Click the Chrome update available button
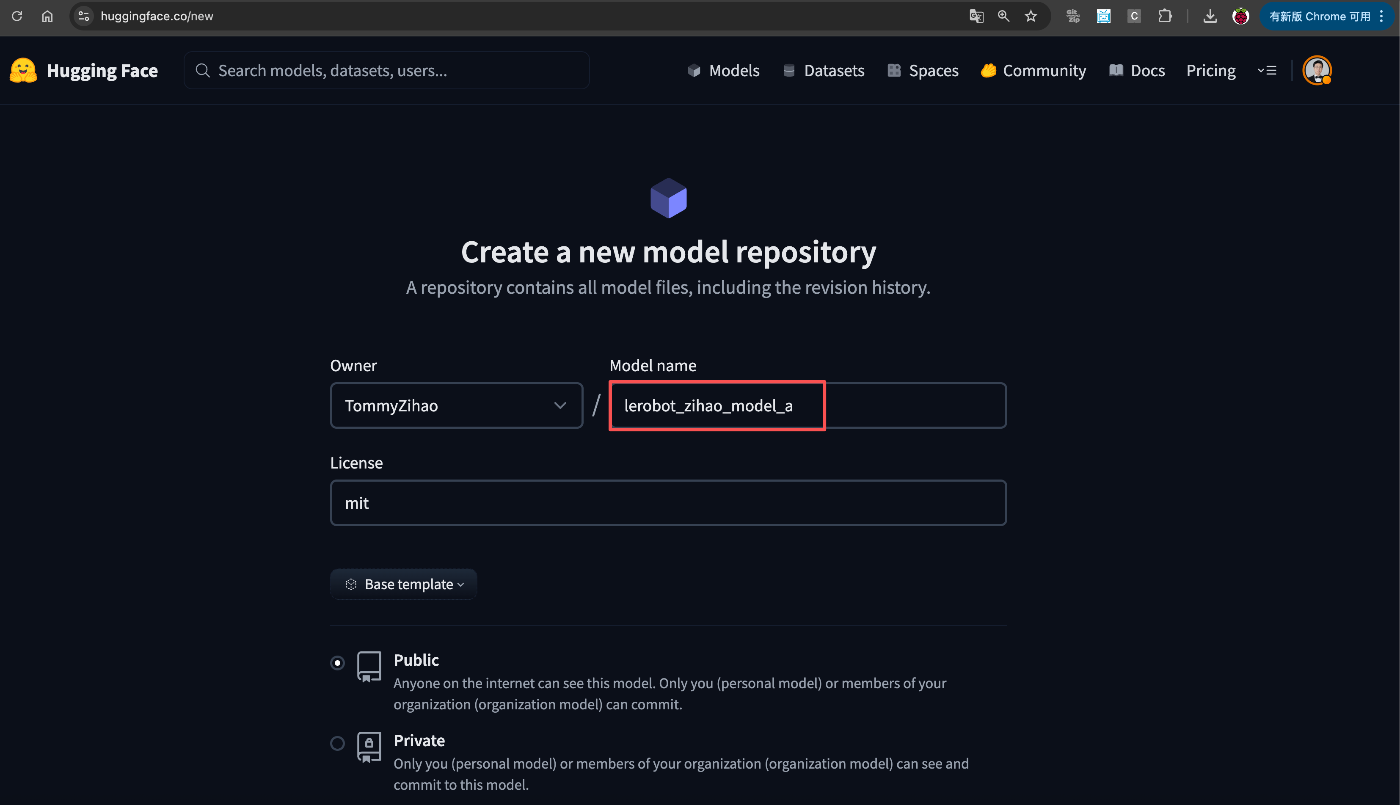This screenshot has width=1400, height=805. [1326, 16]
